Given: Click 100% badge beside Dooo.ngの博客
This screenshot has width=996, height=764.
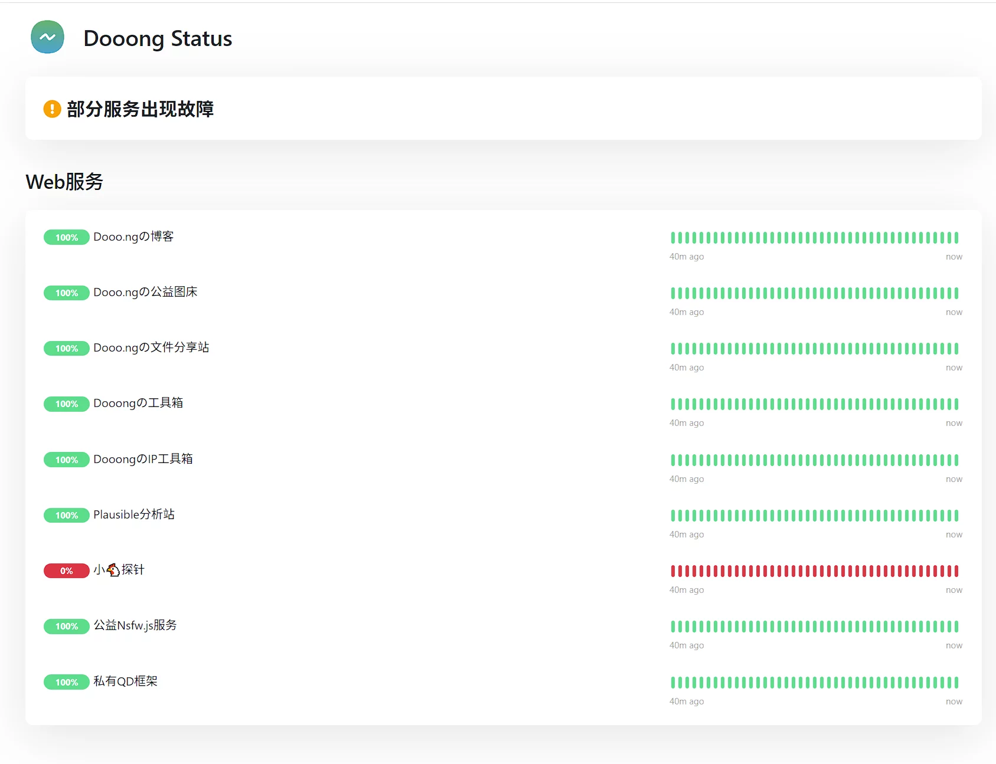Looking at the screenshot, I should tap(66, 238).
